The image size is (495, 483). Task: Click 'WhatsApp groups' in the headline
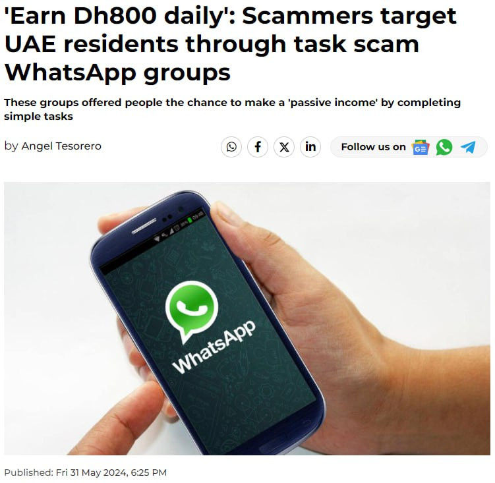117,73
